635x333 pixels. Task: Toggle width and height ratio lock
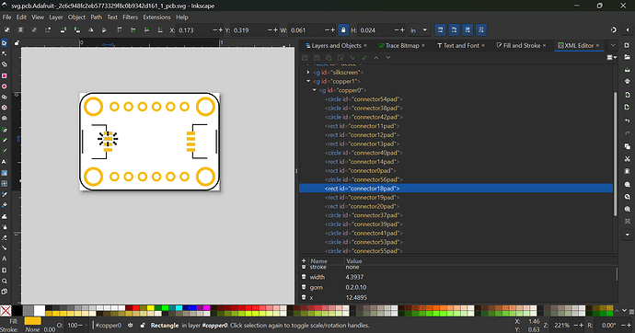tap(343, 30)
